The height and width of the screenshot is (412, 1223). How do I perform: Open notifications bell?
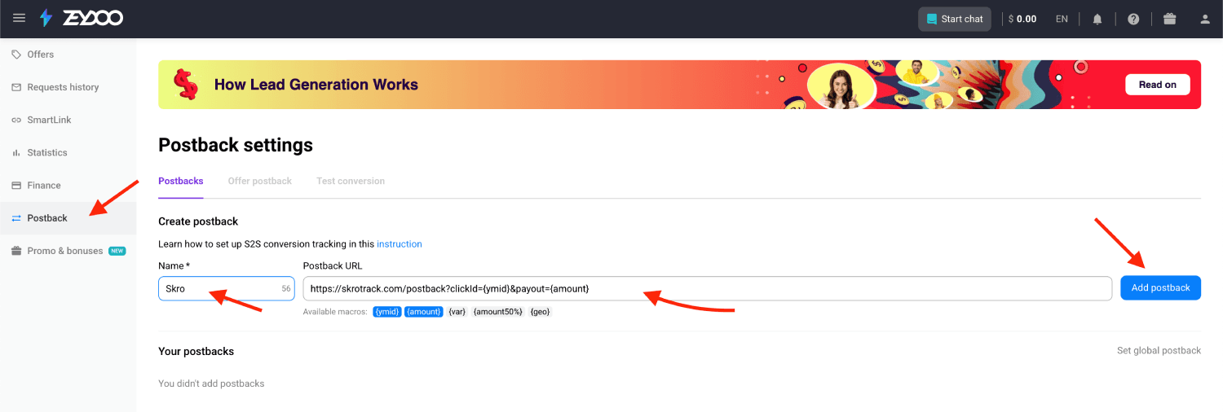point(1097,19)
